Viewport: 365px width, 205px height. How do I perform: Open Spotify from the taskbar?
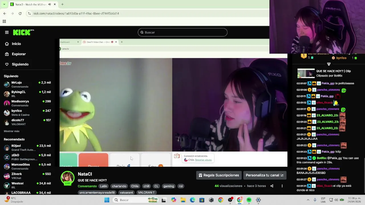249,200
